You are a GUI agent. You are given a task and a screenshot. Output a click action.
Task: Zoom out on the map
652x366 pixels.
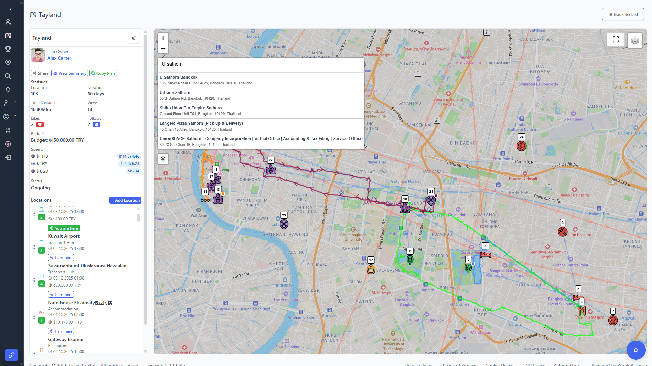click(163, 48)
